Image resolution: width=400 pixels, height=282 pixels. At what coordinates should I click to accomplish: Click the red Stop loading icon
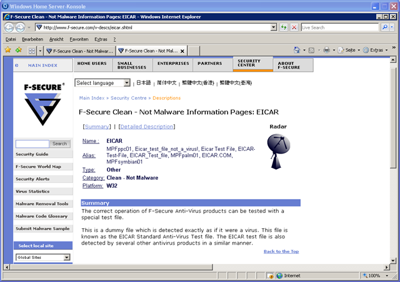click(x=294, y=27)
